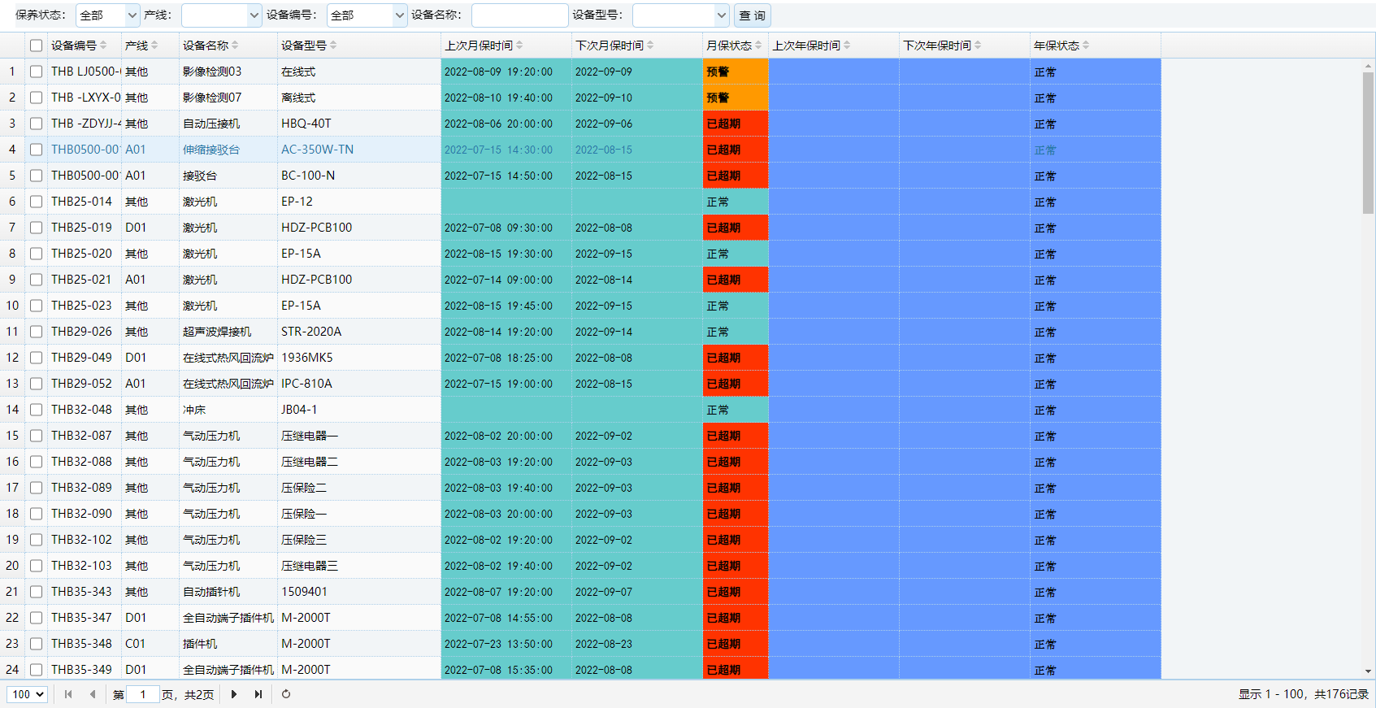Refresh the table with reload icon
The image size is (1376, 708).
[x=286, y=694]
